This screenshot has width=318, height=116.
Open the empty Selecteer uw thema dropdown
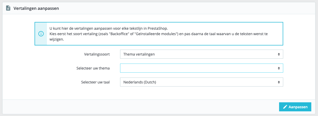(202, 68)
